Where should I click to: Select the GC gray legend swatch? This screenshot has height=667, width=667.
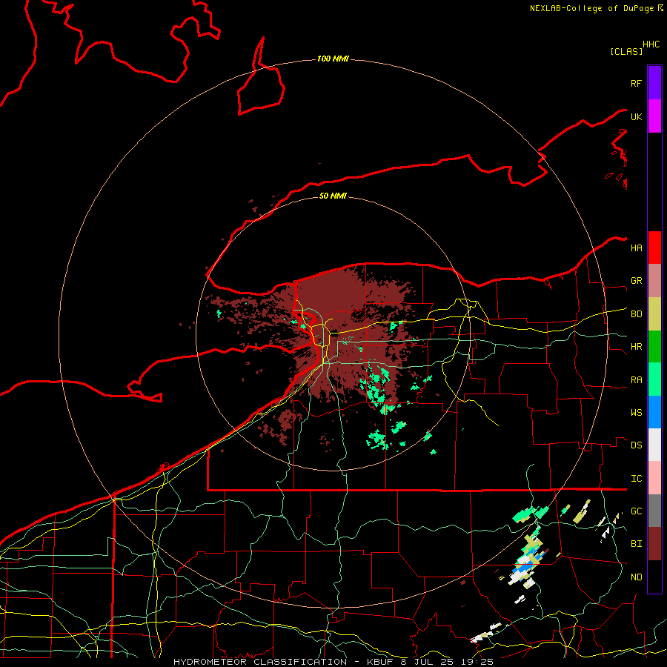654,511
